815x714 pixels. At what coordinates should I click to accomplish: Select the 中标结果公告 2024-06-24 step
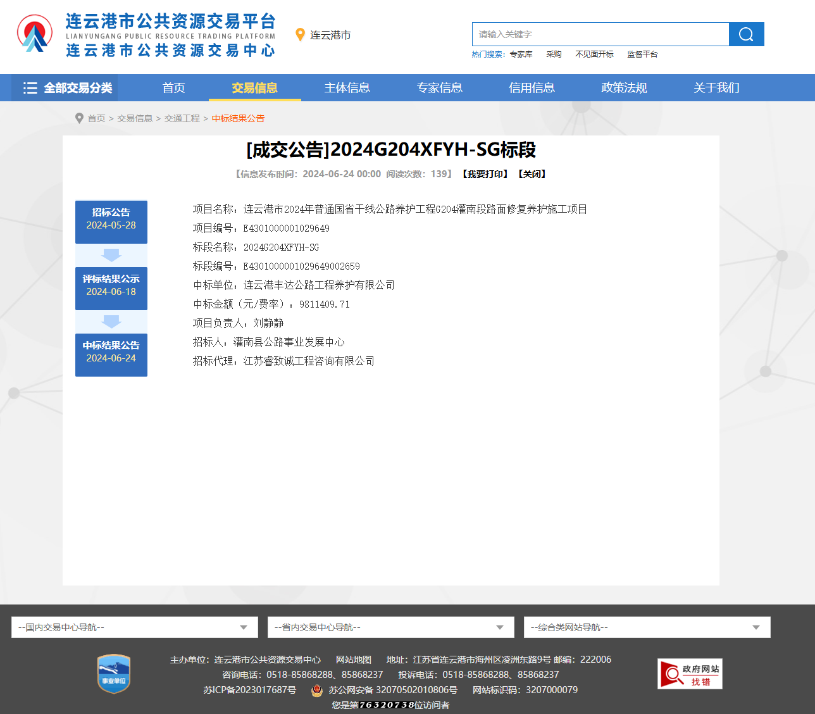[111, 354]
